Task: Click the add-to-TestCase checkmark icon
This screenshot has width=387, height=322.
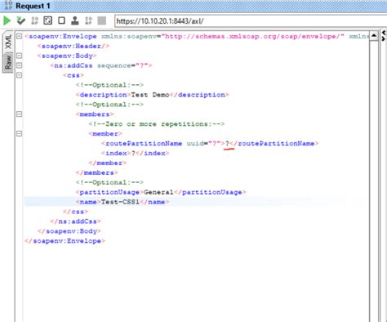Action: [x=20, y=20]
